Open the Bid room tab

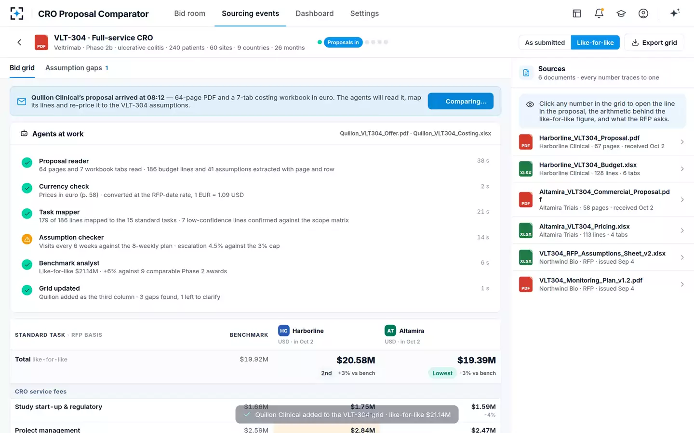189,13
